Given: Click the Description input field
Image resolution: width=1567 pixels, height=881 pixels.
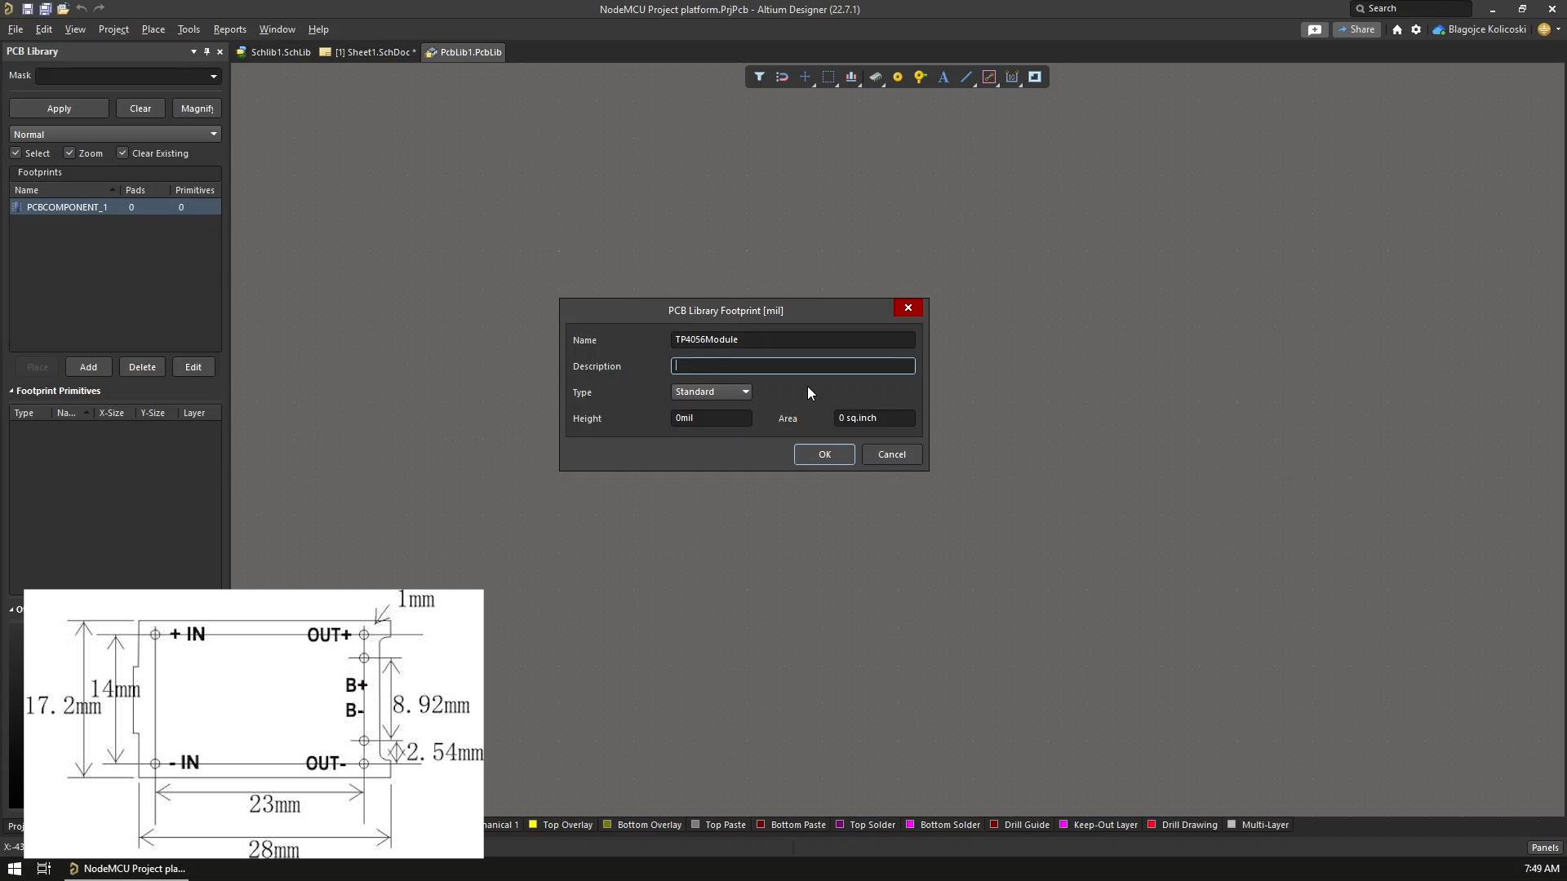Looking at the screenshot, I should 792,365.
